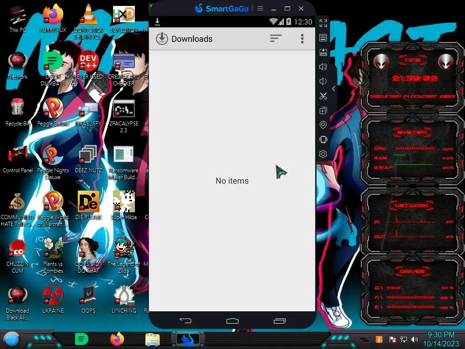This screenshot has height=349, width=465.
Task: Open the Downloads sort options icon
Action: (276, 38)
